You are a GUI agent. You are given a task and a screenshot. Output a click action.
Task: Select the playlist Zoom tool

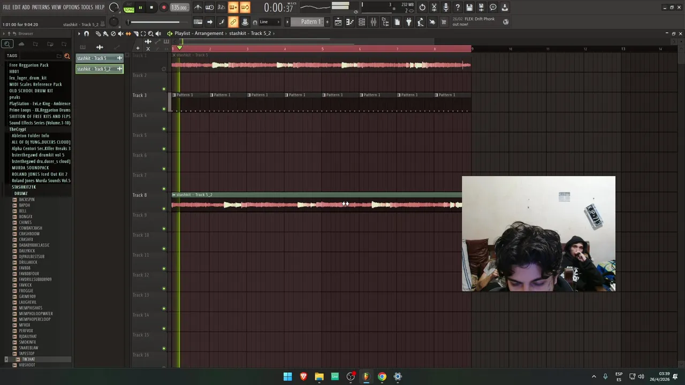pos(150,34)
